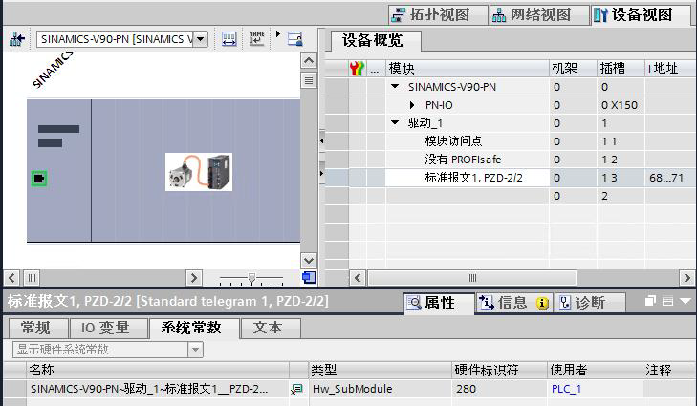This screenshot has width=697, height=406.
Task: Click hardware identifier value 280
Action: click(x=500, y=389)
